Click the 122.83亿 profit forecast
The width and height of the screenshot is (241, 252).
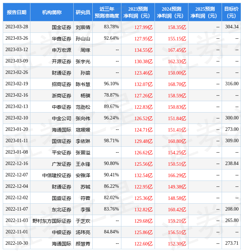tap(143, 107)
